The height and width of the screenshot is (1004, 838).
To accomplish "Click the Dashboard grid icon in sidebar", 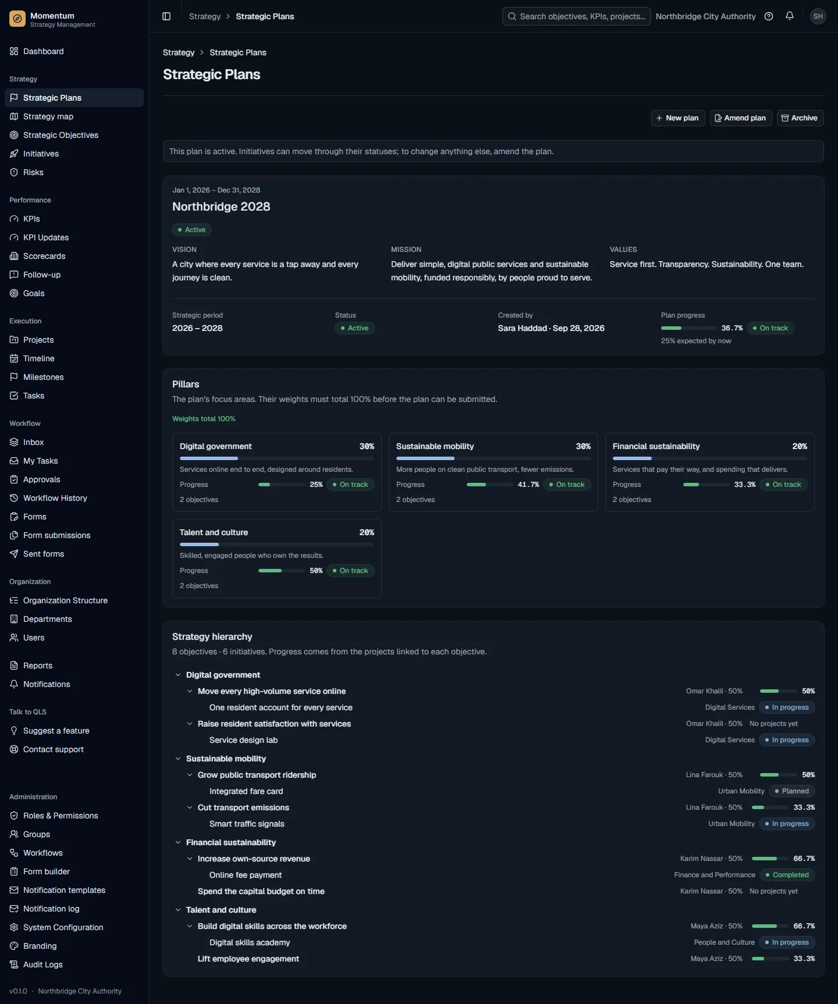I will 14,51.
